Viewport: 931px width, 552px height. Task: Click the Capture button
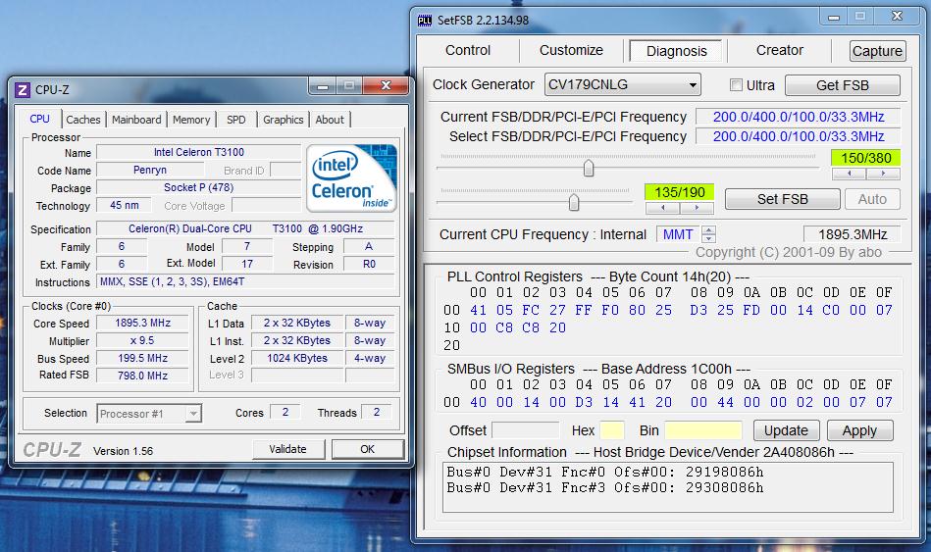[x=878, y=51]
